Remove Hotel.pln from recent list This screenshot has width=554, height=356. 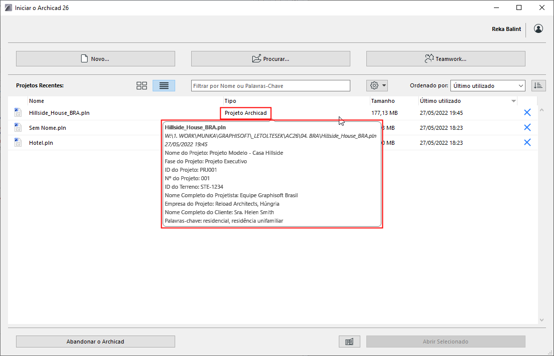pyautogui.click(x=527, y=142)
